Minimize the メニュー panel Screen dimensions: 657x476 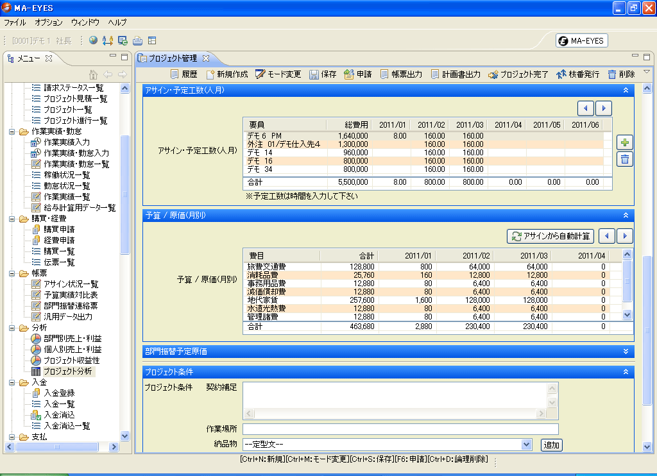coord(113,56)
